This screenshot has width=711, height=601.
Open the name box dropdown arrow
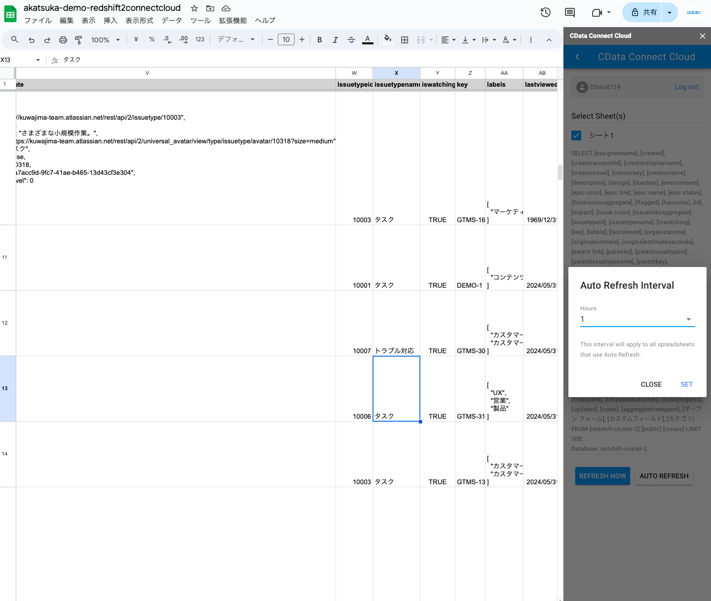[38, 60]
